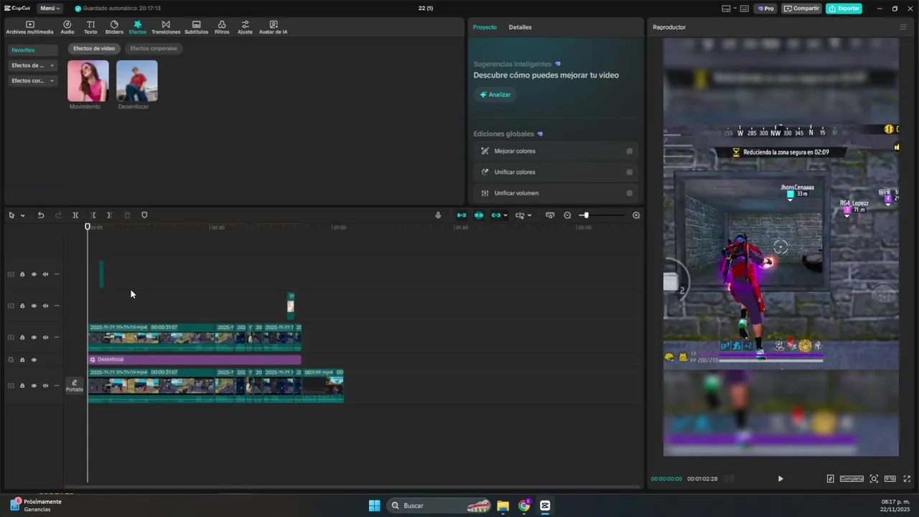This screenshot has width=919, height=517.
Task: Open the Audio library tab
Action: pyautogui.click(x=67, y=27)
